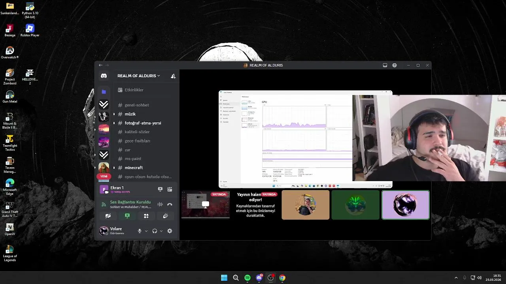Show hidden system tray icons chevron

click(x=456, y=278)
